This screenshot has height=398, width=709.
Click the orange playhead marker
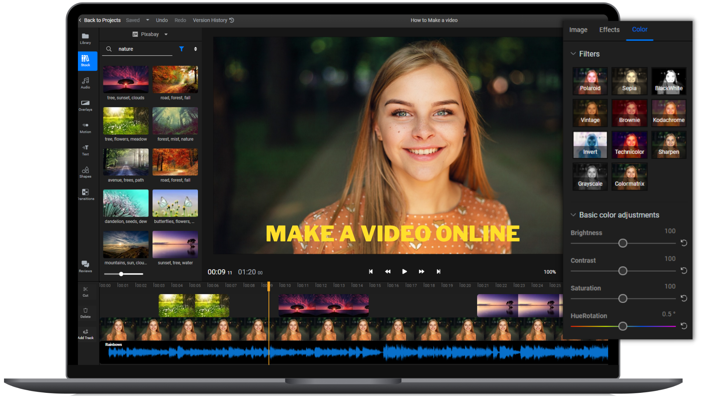[269, 287]
